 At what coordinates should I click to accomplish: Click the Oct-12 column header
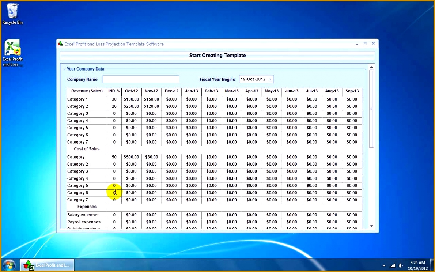tap(132, 91)
